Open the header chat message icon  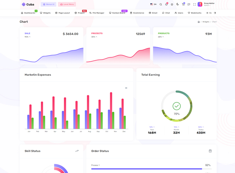[189, 4]
